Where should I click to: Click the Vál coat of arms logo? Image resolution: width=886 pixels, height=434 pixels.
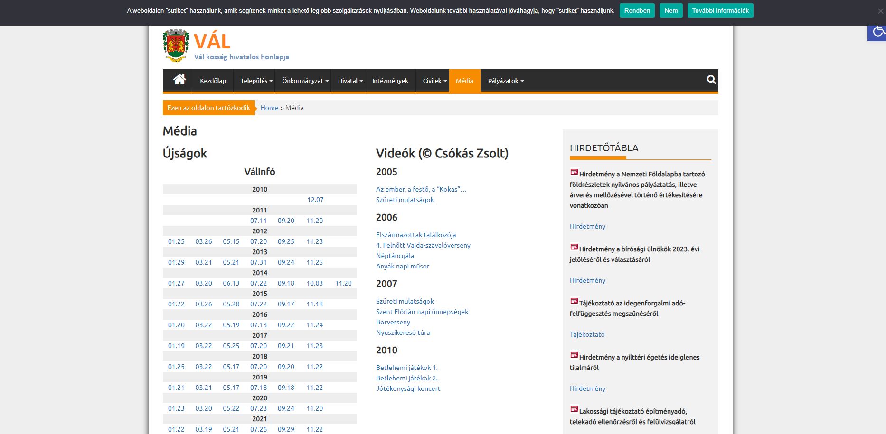[x=176, y=46]
